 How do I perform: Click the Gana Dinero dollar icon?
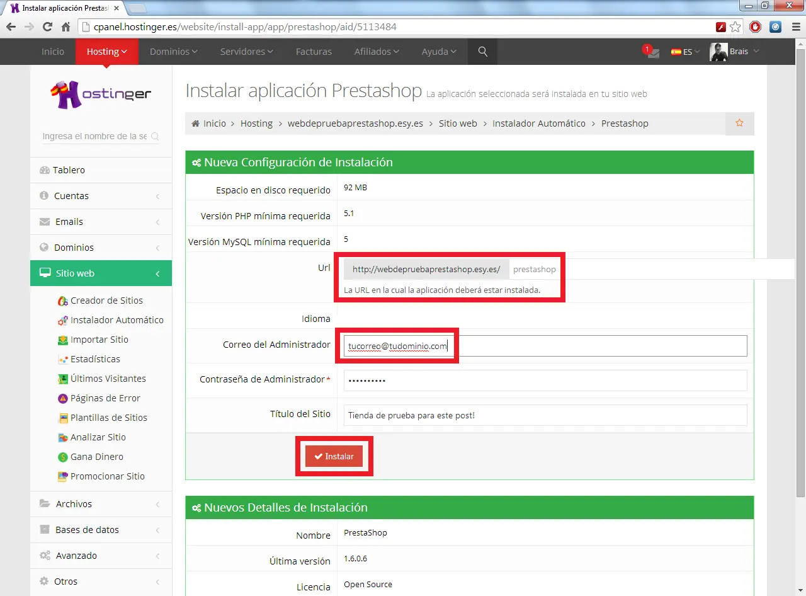click(62, 457)
